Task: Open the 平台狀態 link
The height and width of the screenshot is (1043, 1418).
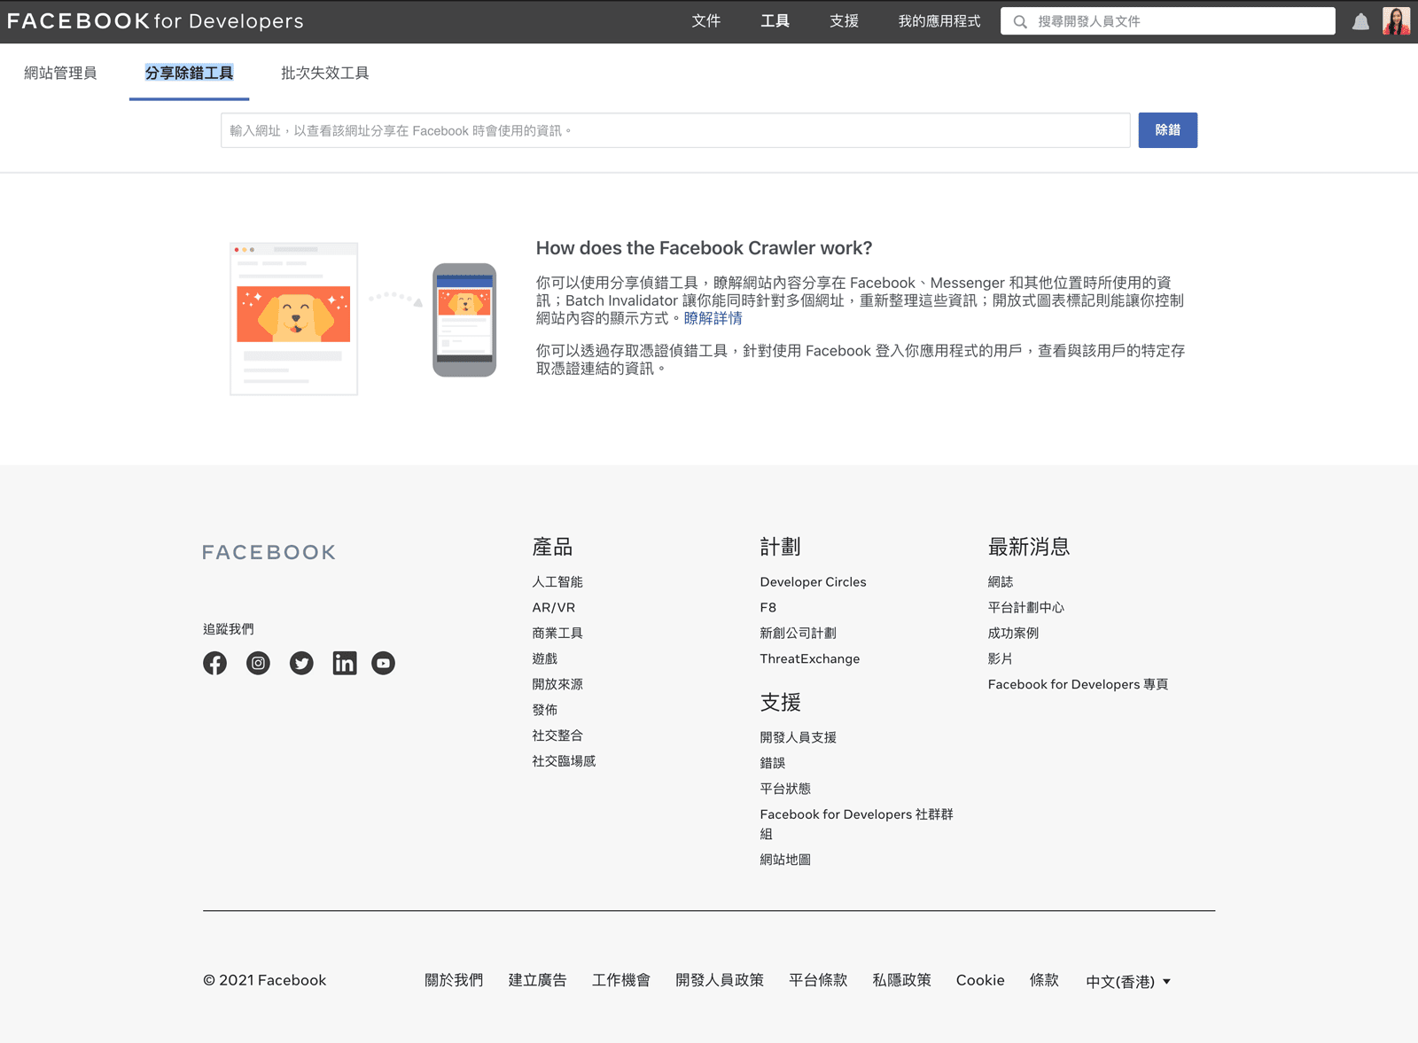Action: 785,789
